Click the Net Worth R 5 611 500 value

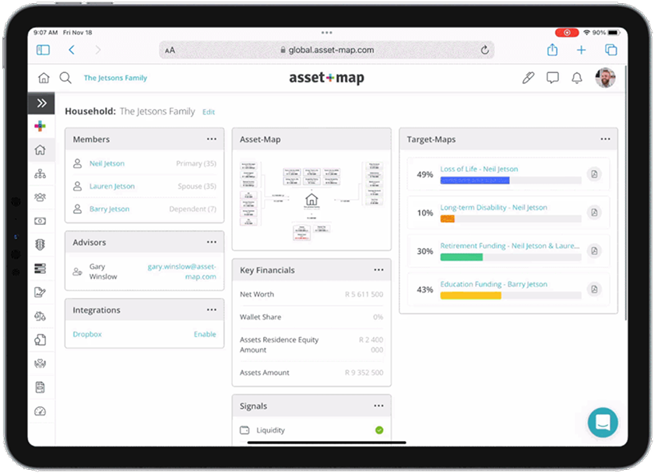tap(364, 294)
